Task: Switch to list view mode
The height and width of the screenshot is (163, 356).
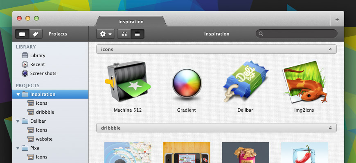Action: [137, 34]
